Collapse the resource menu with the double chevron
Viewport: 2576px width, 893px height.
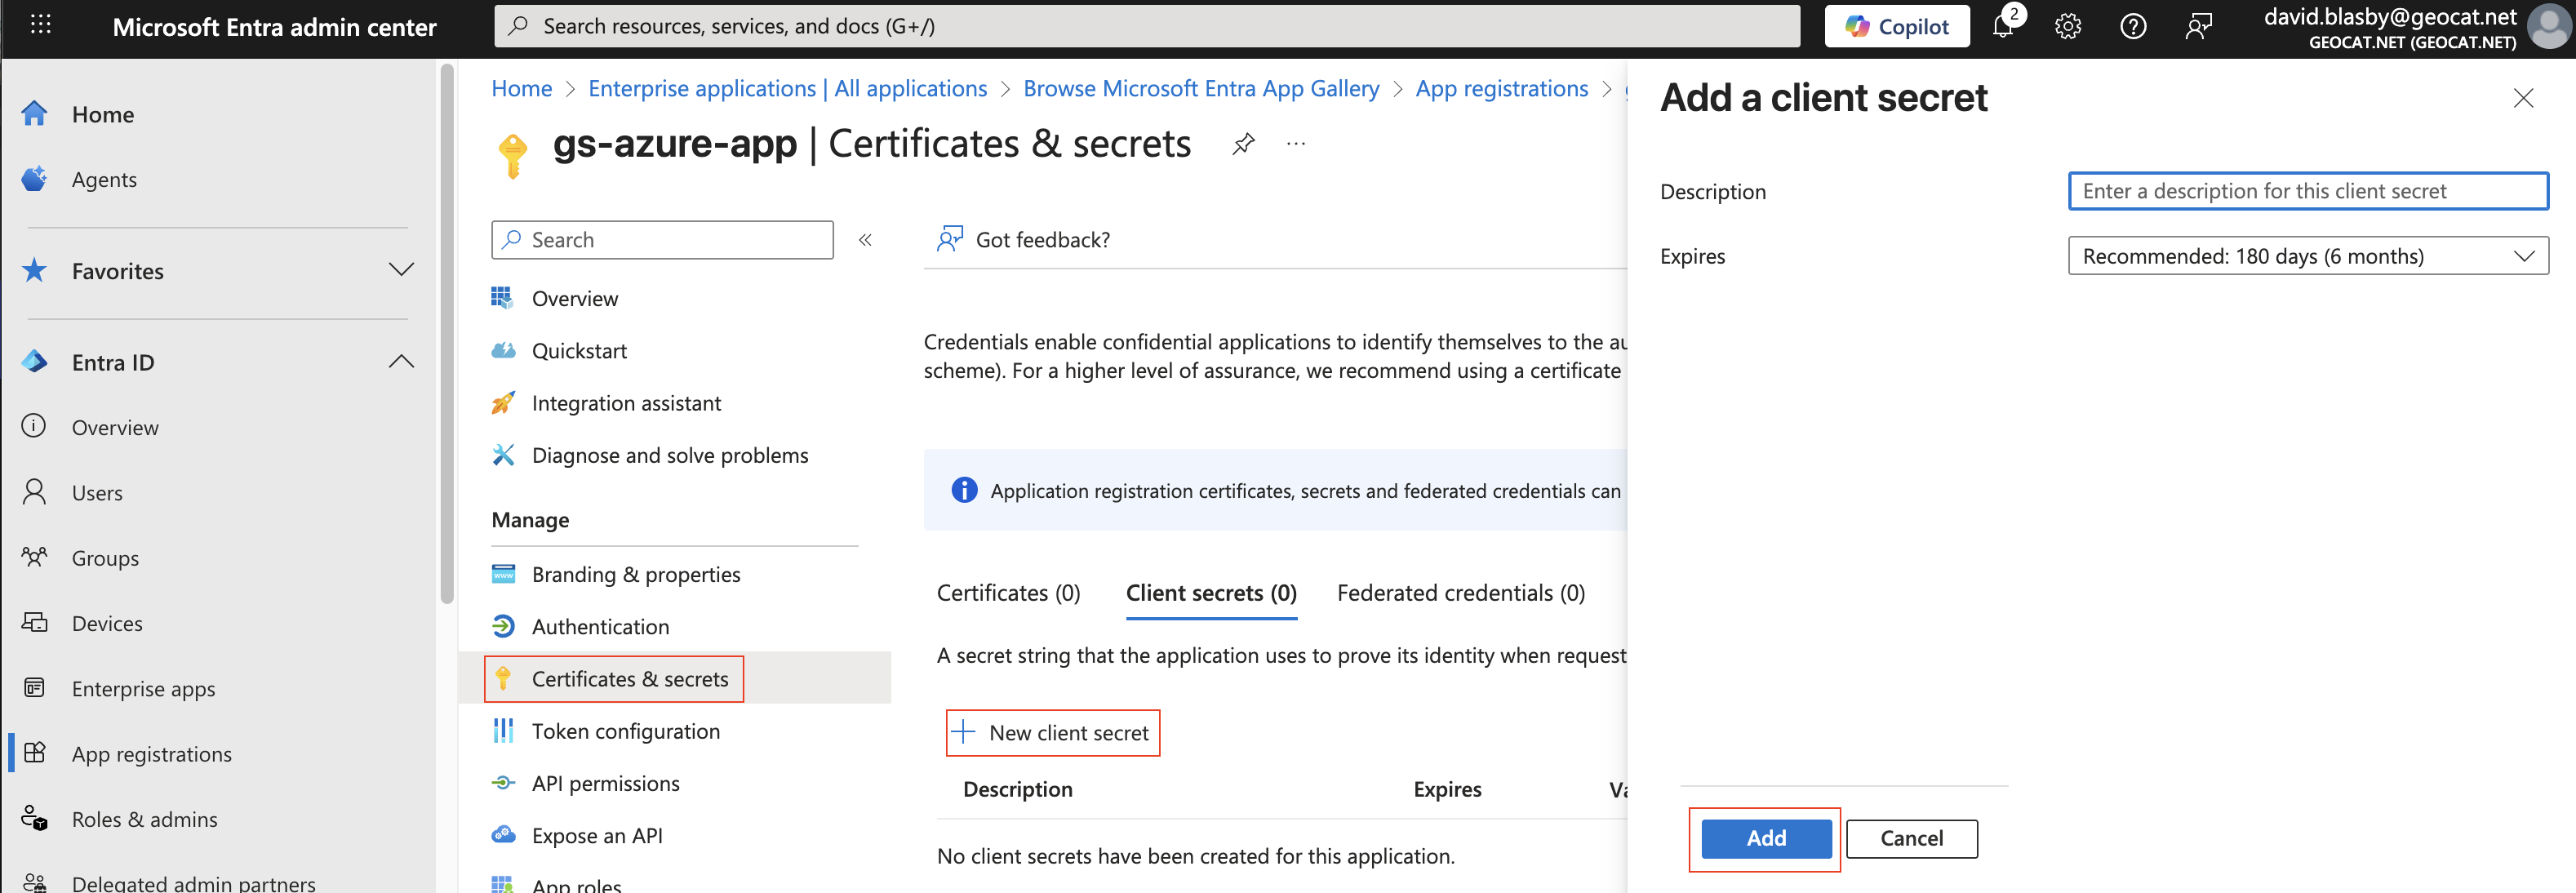coord(865,240)
